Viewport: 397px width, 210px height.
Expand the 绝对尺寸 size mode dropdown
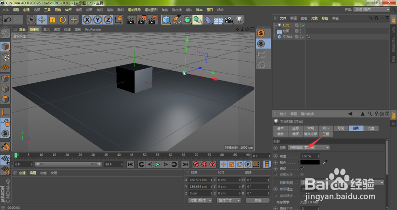229,201
